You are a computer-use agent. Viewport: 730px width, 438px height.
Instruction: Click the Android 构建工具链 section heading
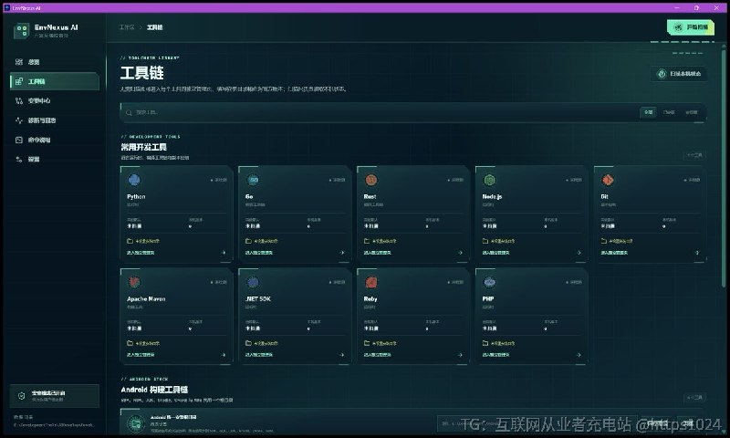(154, 390)
